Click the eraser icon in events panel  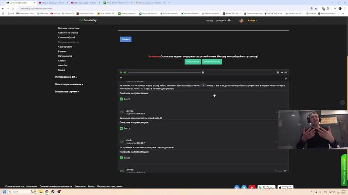pos(286,78)
